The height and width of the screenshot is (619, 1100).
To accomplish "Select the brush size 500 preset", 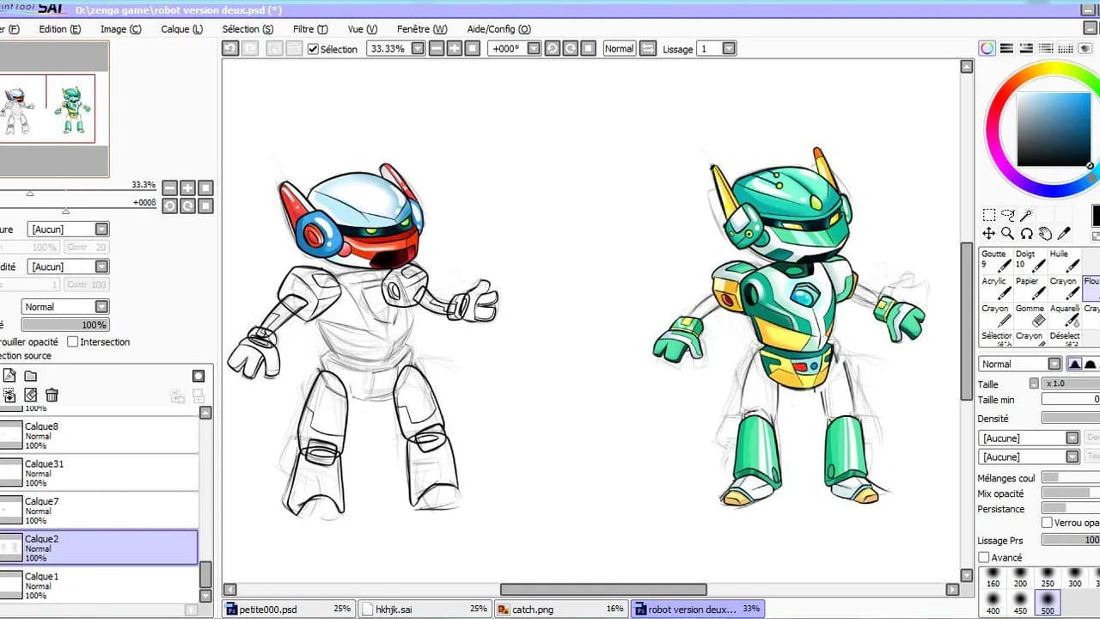I will coord(1048,602).
